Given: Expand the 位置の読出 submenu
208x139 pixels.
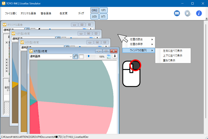Looking at the screenshot, I should click(x=138, y=39).
